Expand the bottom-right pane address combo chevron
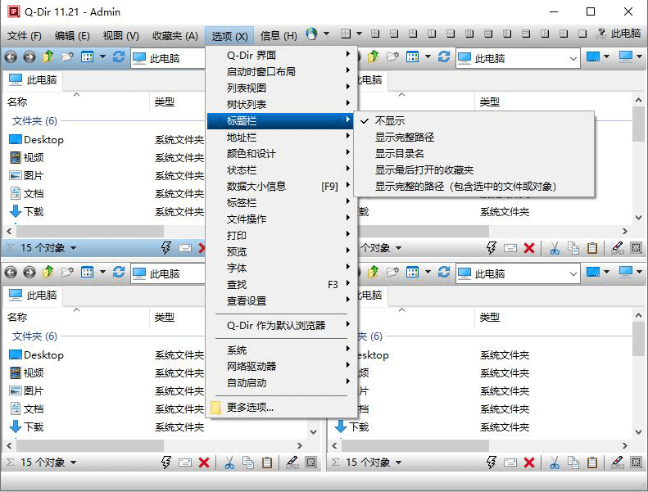This screenshot has width=648, height=492. point(573,273)
